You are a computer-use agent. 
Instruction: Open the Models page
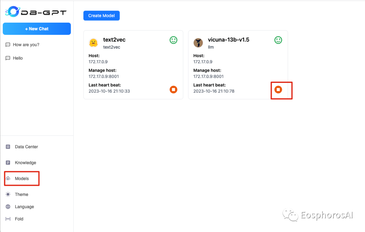22,179
